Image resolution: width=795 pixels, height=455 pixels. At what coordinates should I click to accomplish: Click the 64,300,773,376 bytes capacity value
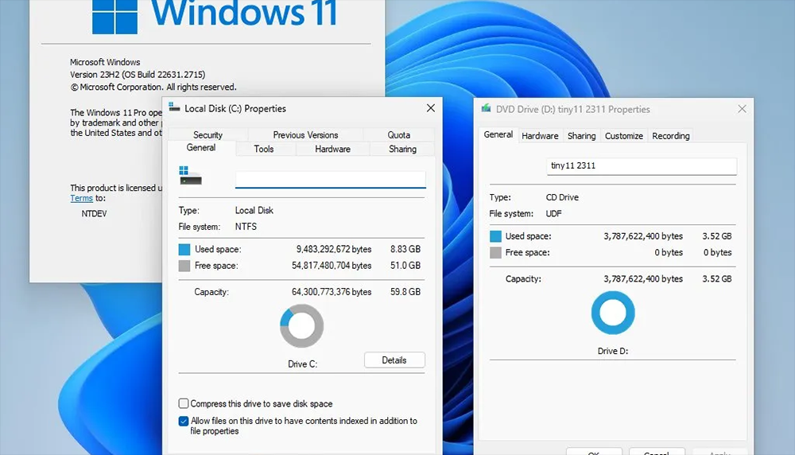point(332,292)
